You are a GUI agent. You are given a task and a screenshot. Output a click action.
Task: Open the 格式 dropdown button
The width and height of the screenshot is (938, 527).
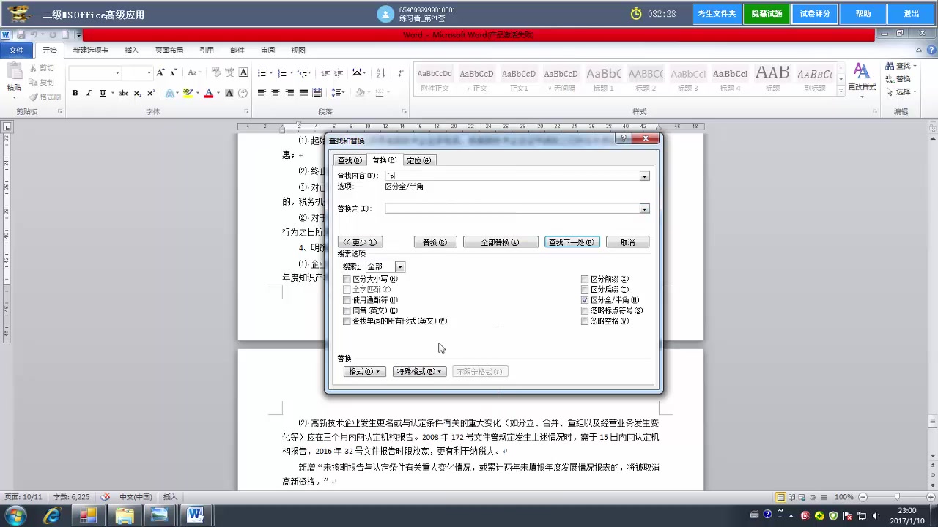coord(365,372)
